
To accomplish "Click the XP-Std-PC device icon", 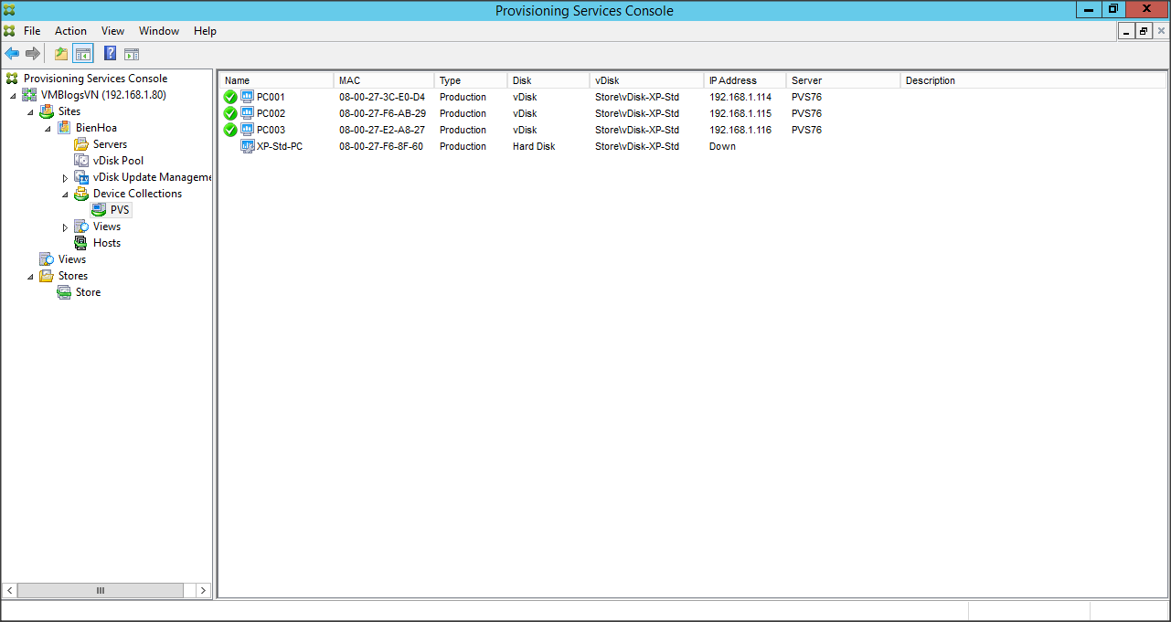I will tap(247, 146).
